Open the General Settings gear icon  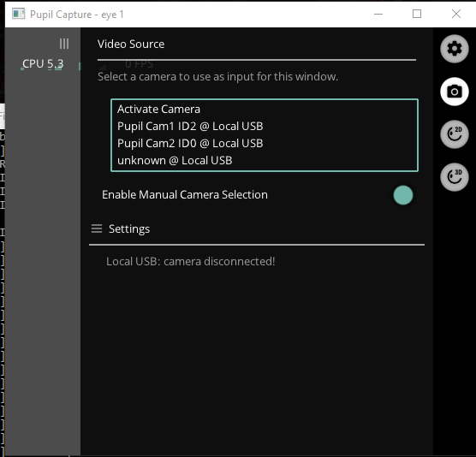[x=454, y=49]
